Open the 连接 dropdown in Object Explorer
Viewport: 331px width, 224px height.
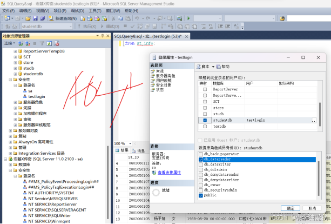click(10, 43)
